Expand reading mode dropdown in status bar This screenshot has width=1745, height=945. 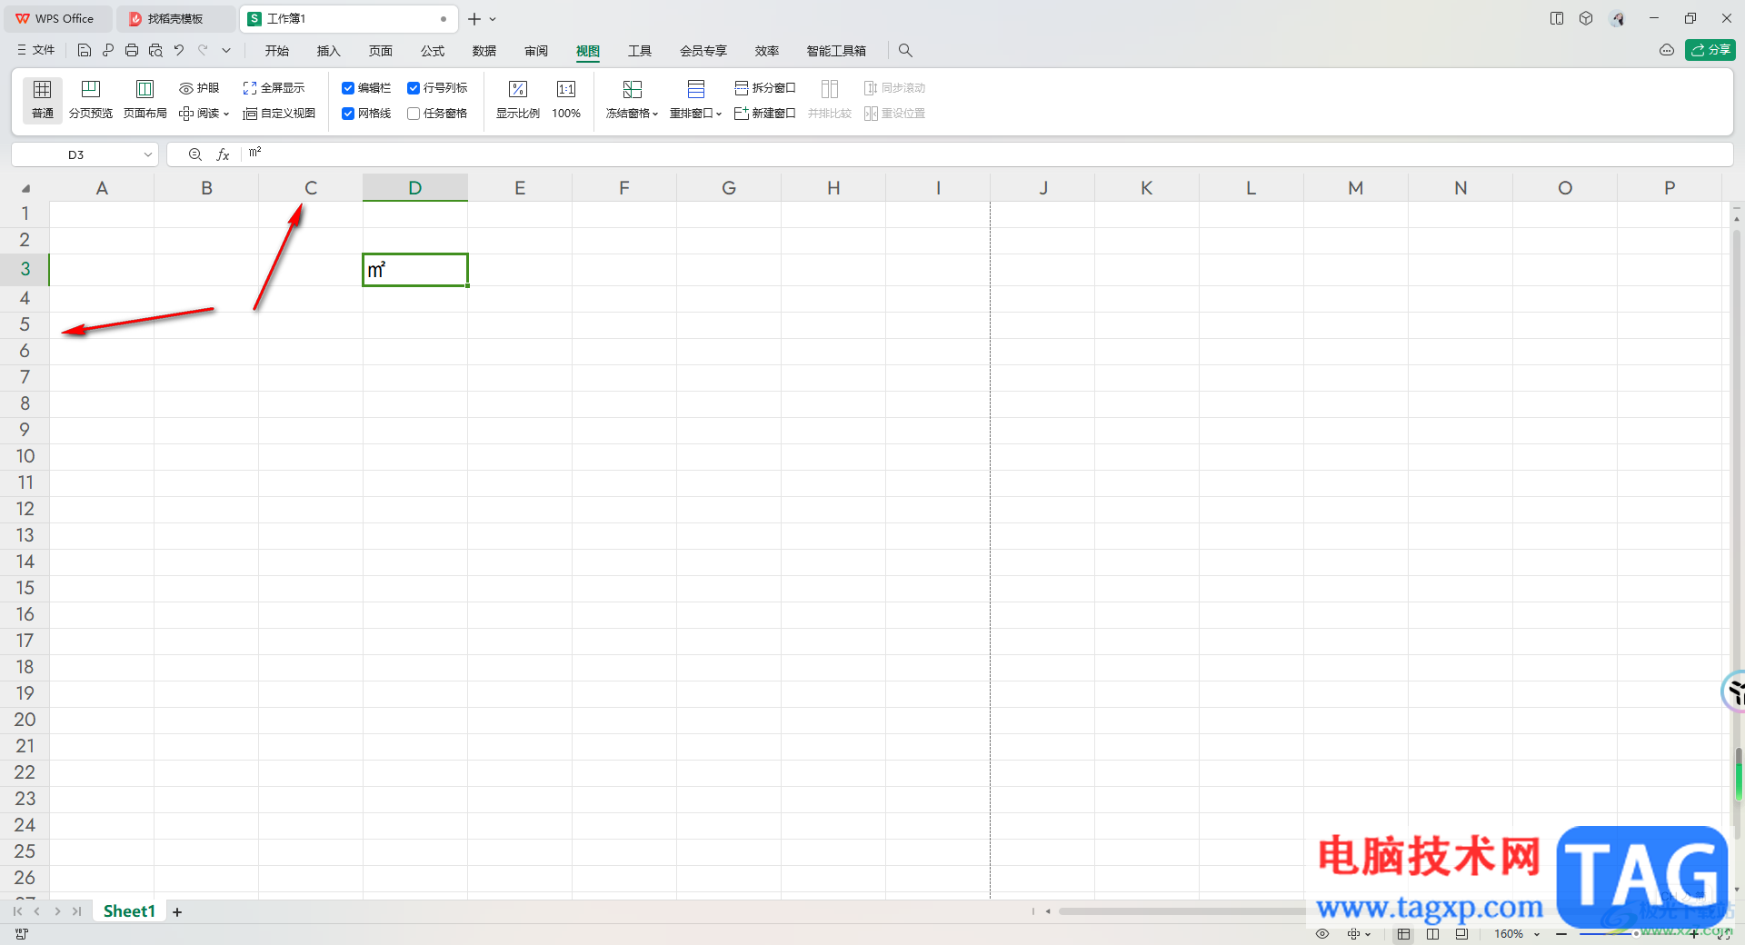pos(1368,934)
